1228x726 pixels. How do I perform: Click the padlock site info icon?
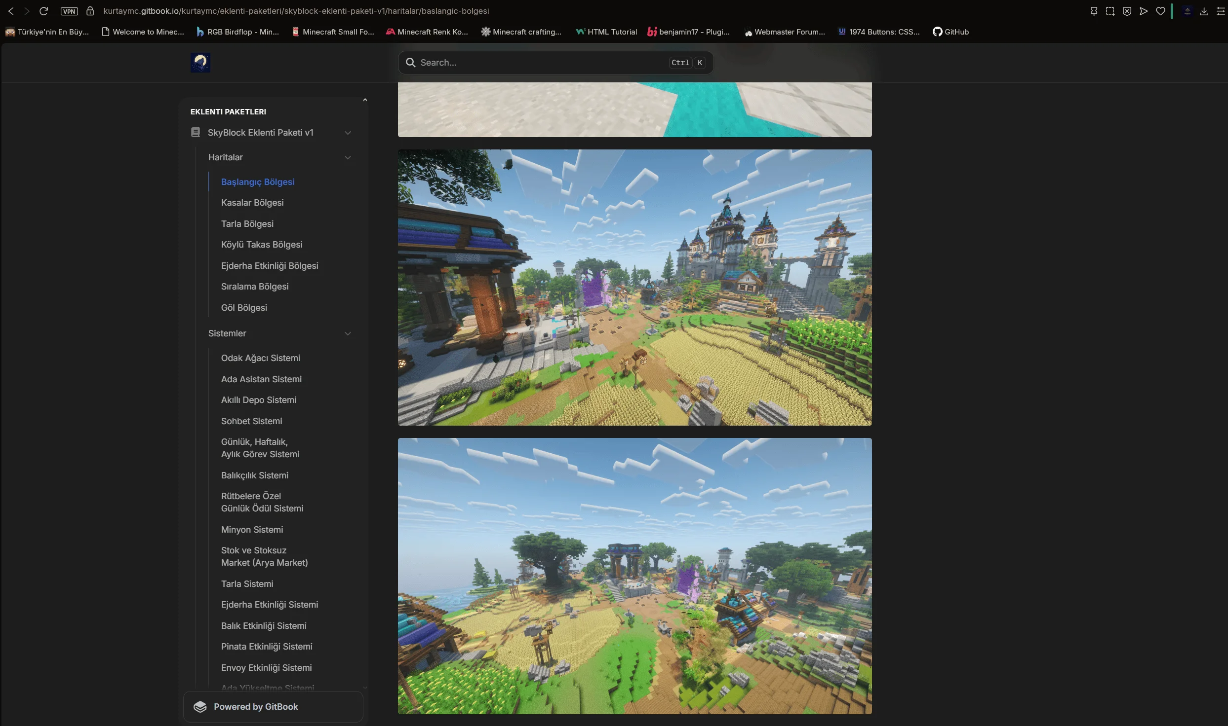(90, 11)
